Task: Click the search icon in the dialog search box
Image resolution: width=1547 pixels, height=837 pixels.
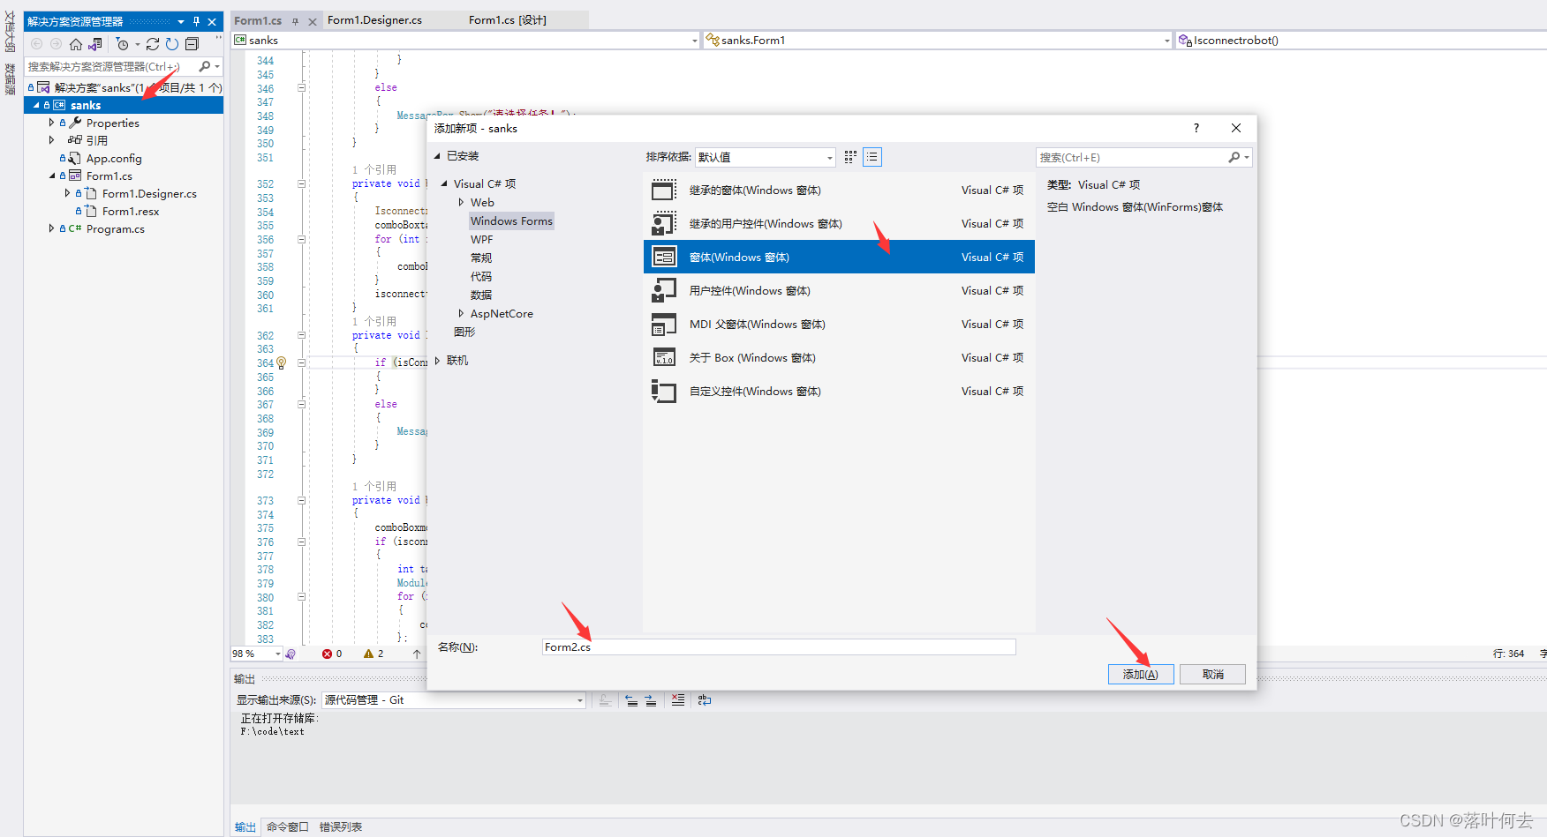Action: [x=1234, y=157]
